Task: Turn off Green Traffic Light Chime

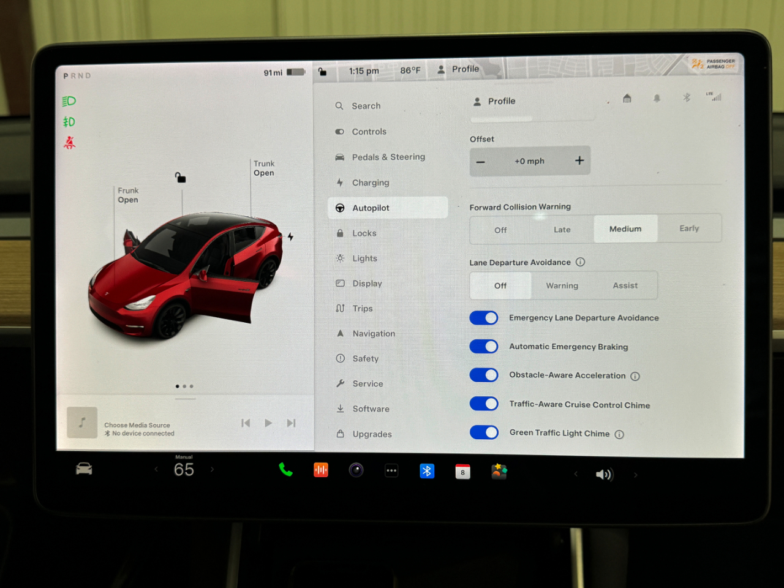Action: click(484, 432)
